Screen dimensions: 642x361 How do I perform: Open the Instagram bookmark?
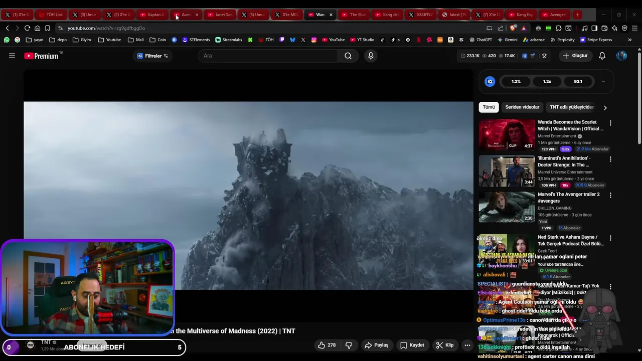(314, 40)
